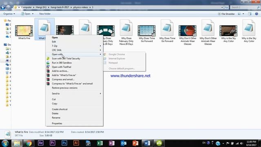Open Outlook from the taskbar

[x=124, y=143]
